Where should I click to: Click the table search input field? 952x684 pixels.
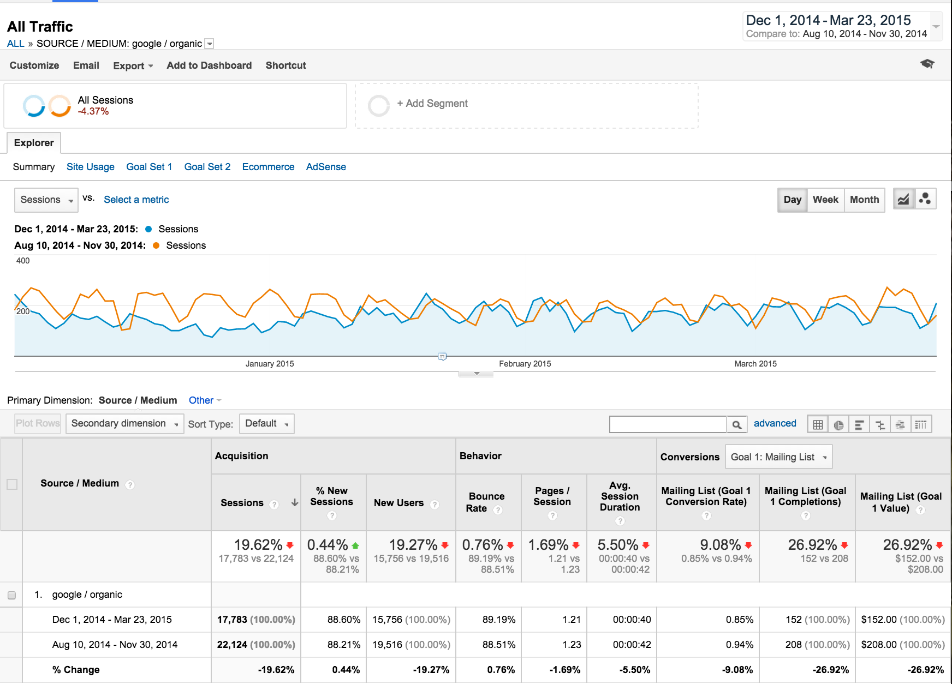668,424
